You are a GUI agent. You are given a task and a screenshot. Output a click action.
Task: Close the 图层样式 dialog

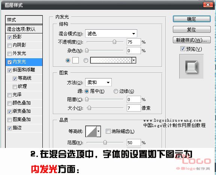click(x=208, y=5)
